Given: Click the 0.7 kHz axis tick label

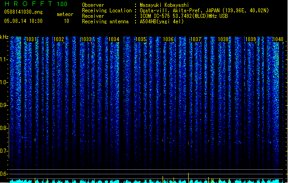Looking at the screenshot, I should pyautogui.click(x=3, y=151).
